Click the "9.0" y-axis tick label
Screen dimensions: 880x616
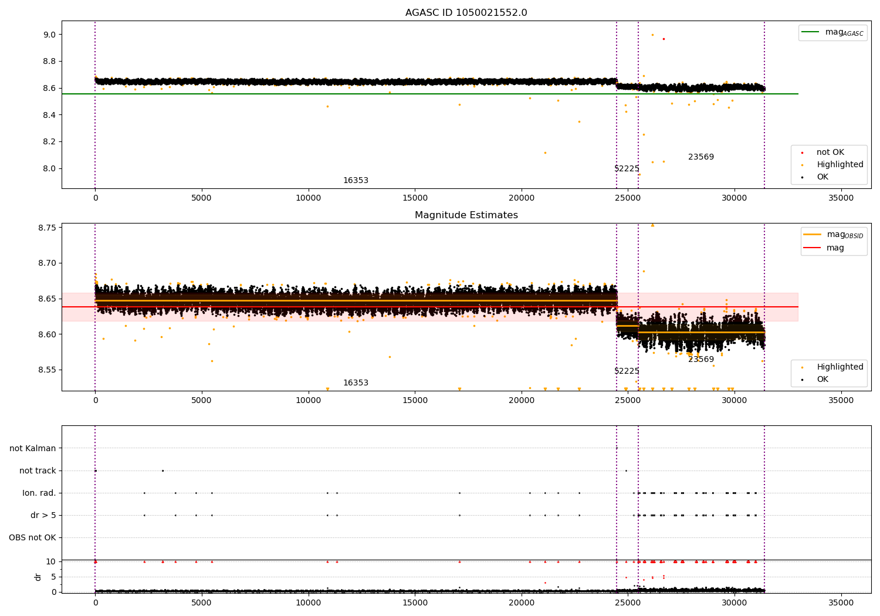click(49, 35)
